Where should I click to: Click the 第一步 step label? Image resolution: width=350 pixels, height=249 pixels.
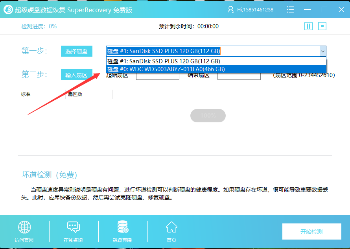click(x=34, y=51)
